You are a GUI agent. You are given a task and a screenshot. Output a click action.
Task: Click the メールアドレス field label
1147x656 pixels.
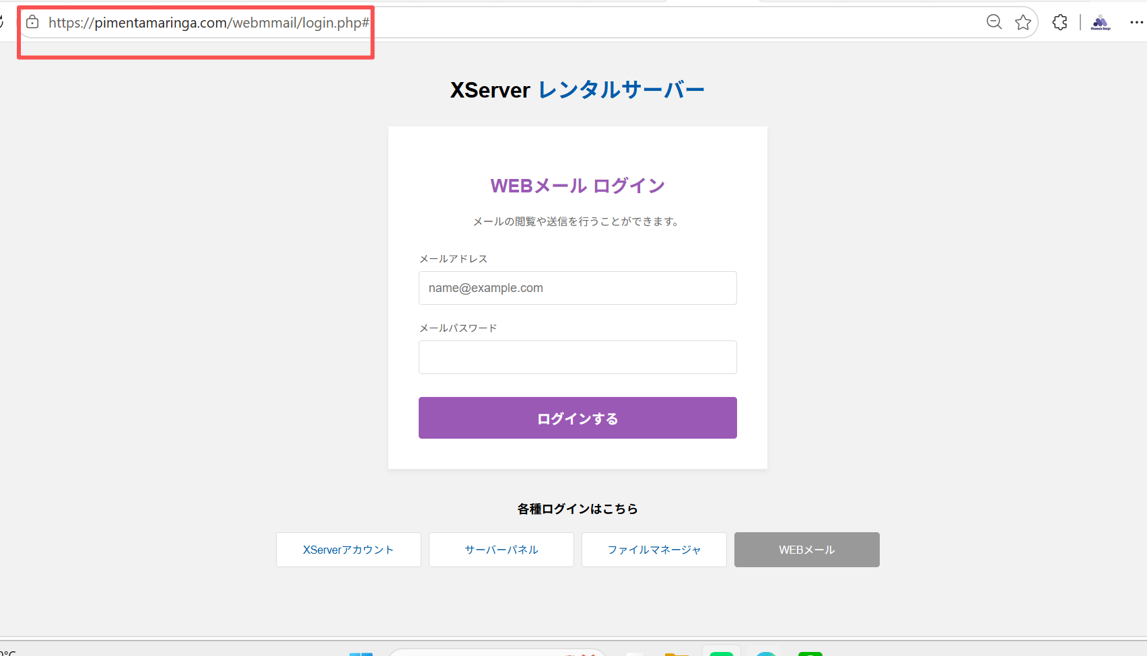pyautogui.click(x=453, y=258)
